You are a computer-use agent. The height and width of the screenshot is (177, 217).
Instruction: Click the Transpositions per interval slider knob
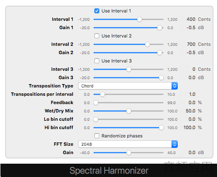coord(102,95)
